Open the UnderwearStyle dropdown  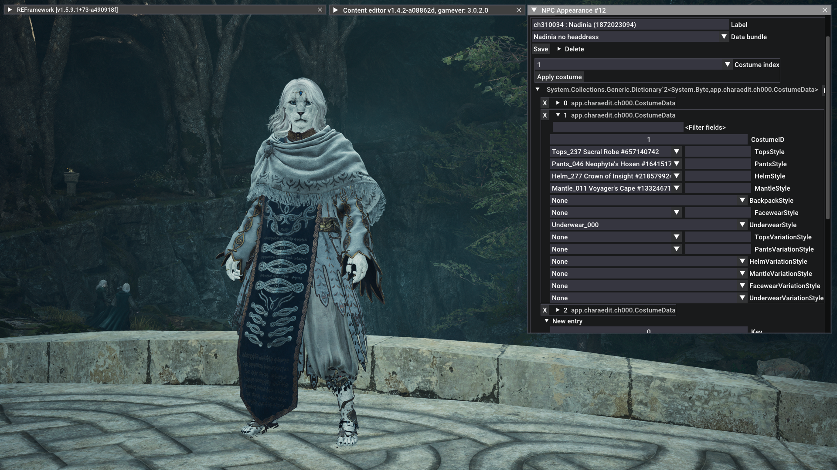649,225
